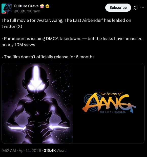Image resolution: width=147 pixels, height=157 pixels.
Task: Click the 9:52 AM timestamp
Action: [x=9, y=151]
